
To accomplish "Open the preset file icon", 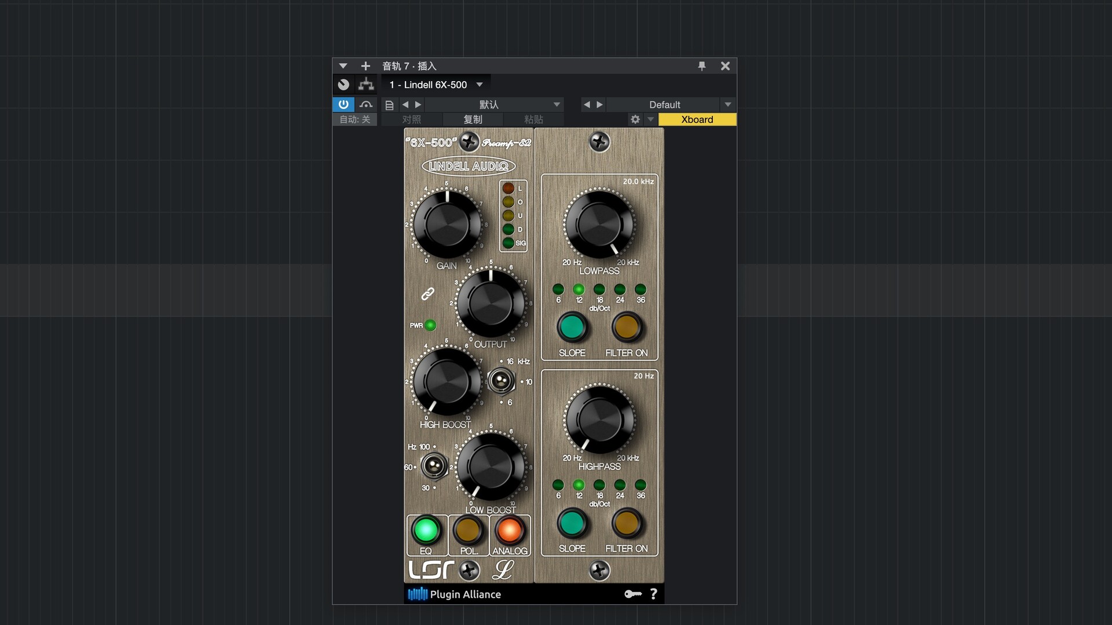I will click(x=389, y=105).
